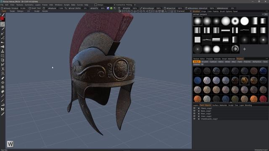
Task: Open the Windows menu
Action: (58, 5)
